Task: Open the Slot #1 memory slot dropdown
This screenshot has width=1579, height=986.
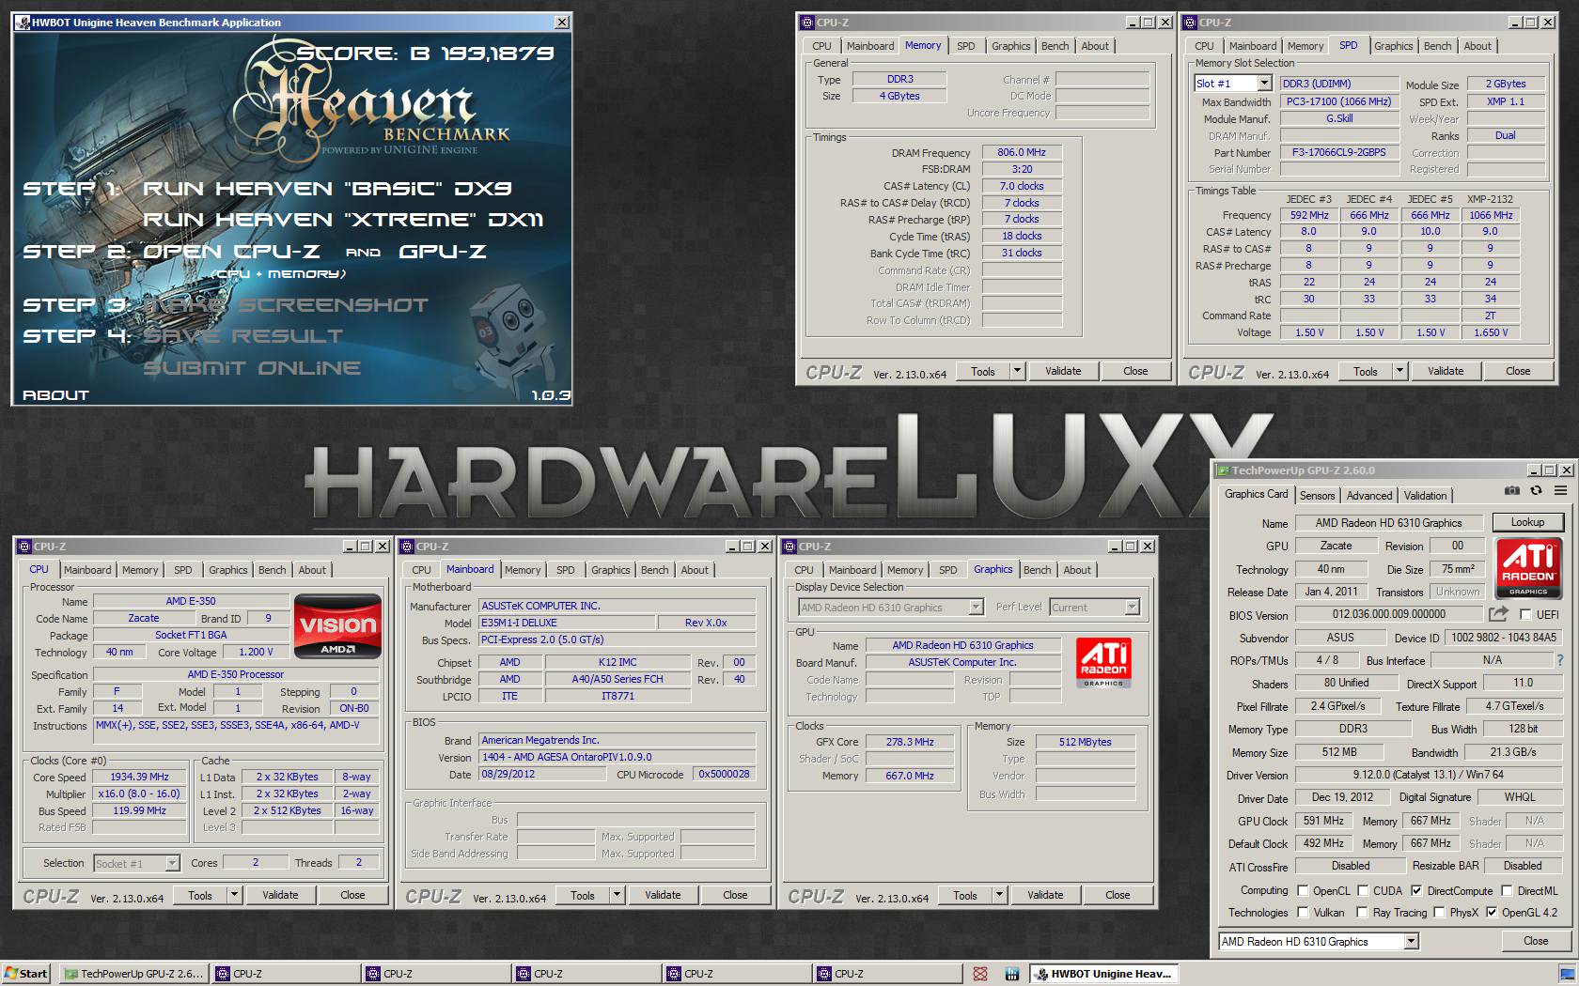Action: pos(1264,84)
